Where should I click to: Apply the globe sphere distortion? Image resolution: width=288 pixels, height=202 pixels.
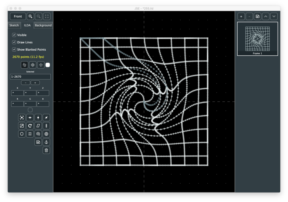[x=46, y=134]
